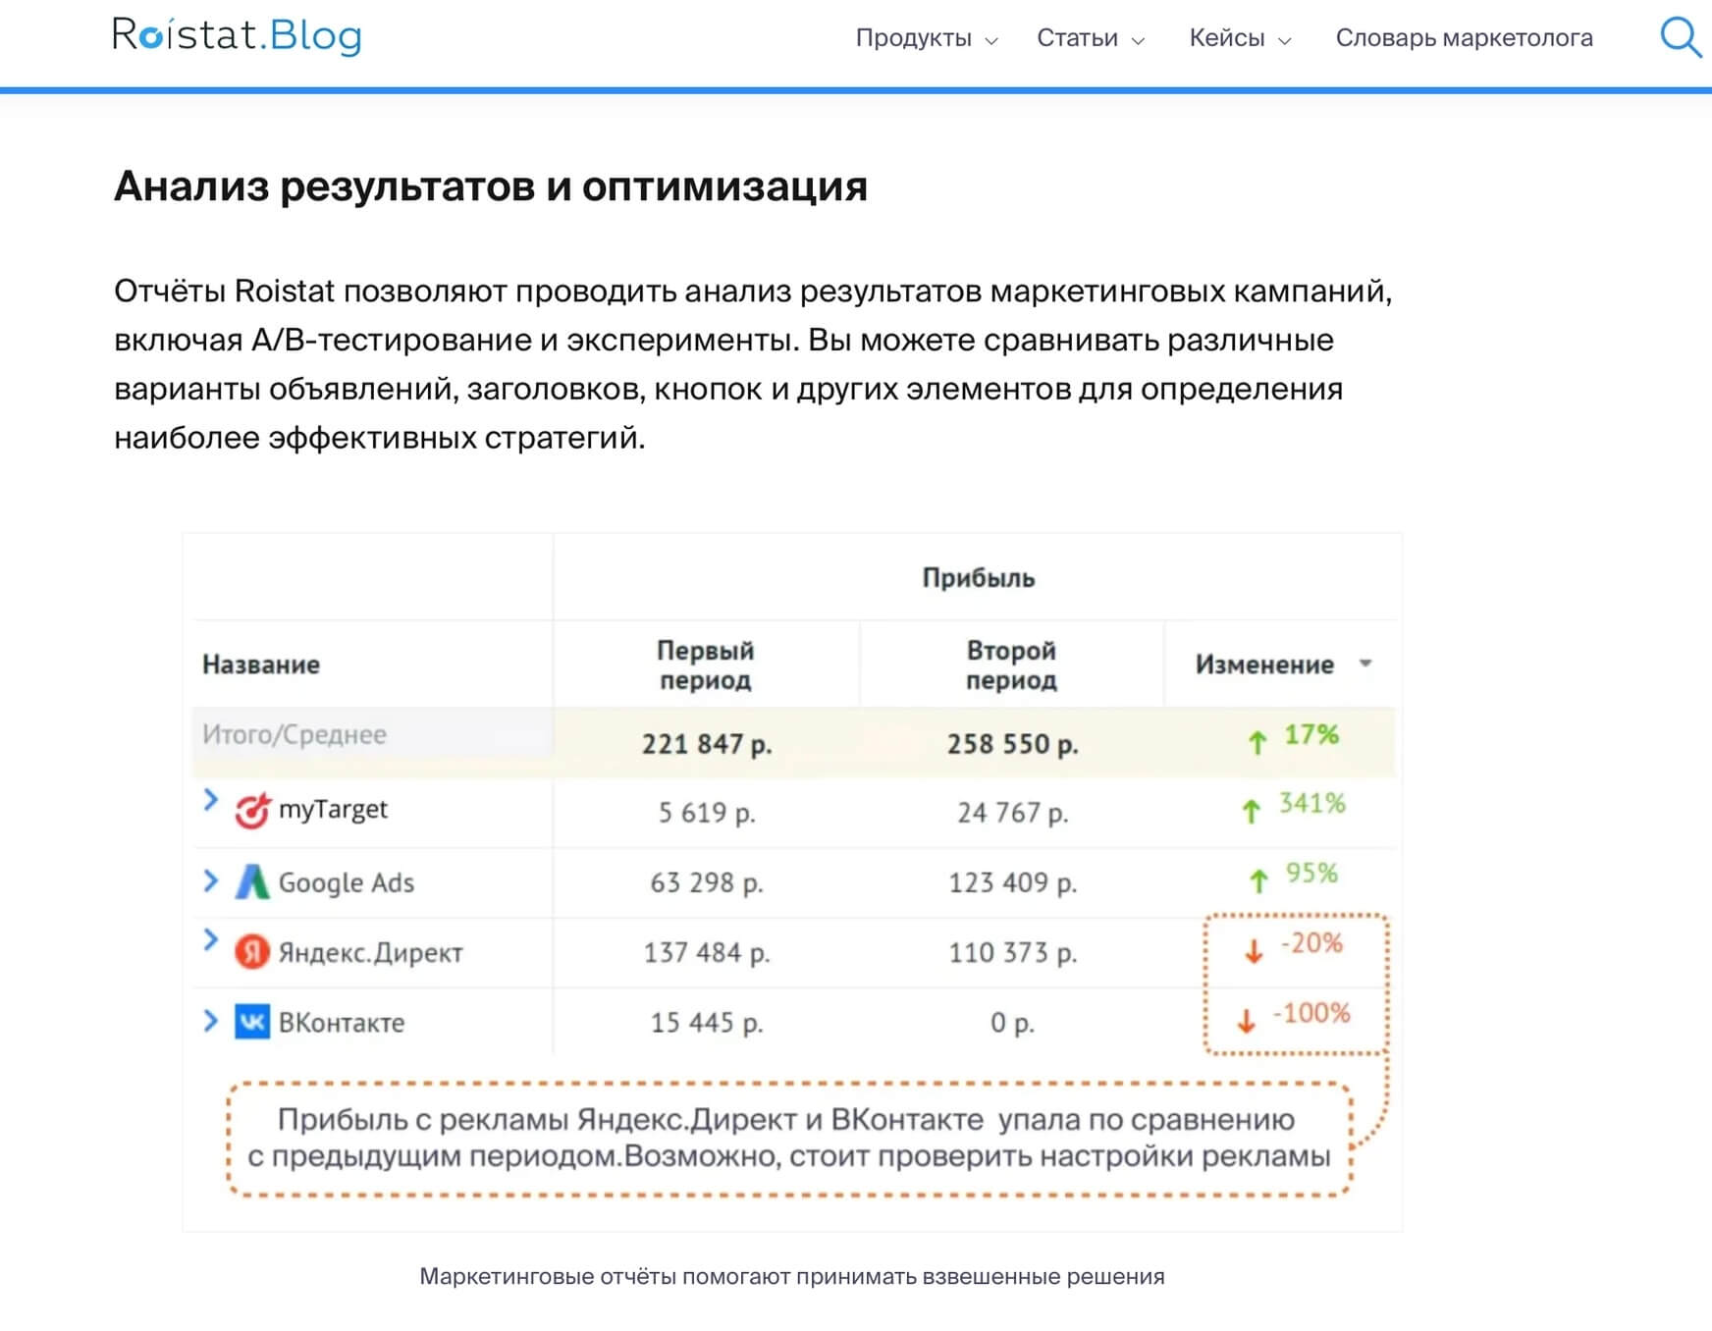This screenshot has height=1331, width=1712.
Task: Click the red down arrow beside -20%
Action: [x=1254, y=950]
